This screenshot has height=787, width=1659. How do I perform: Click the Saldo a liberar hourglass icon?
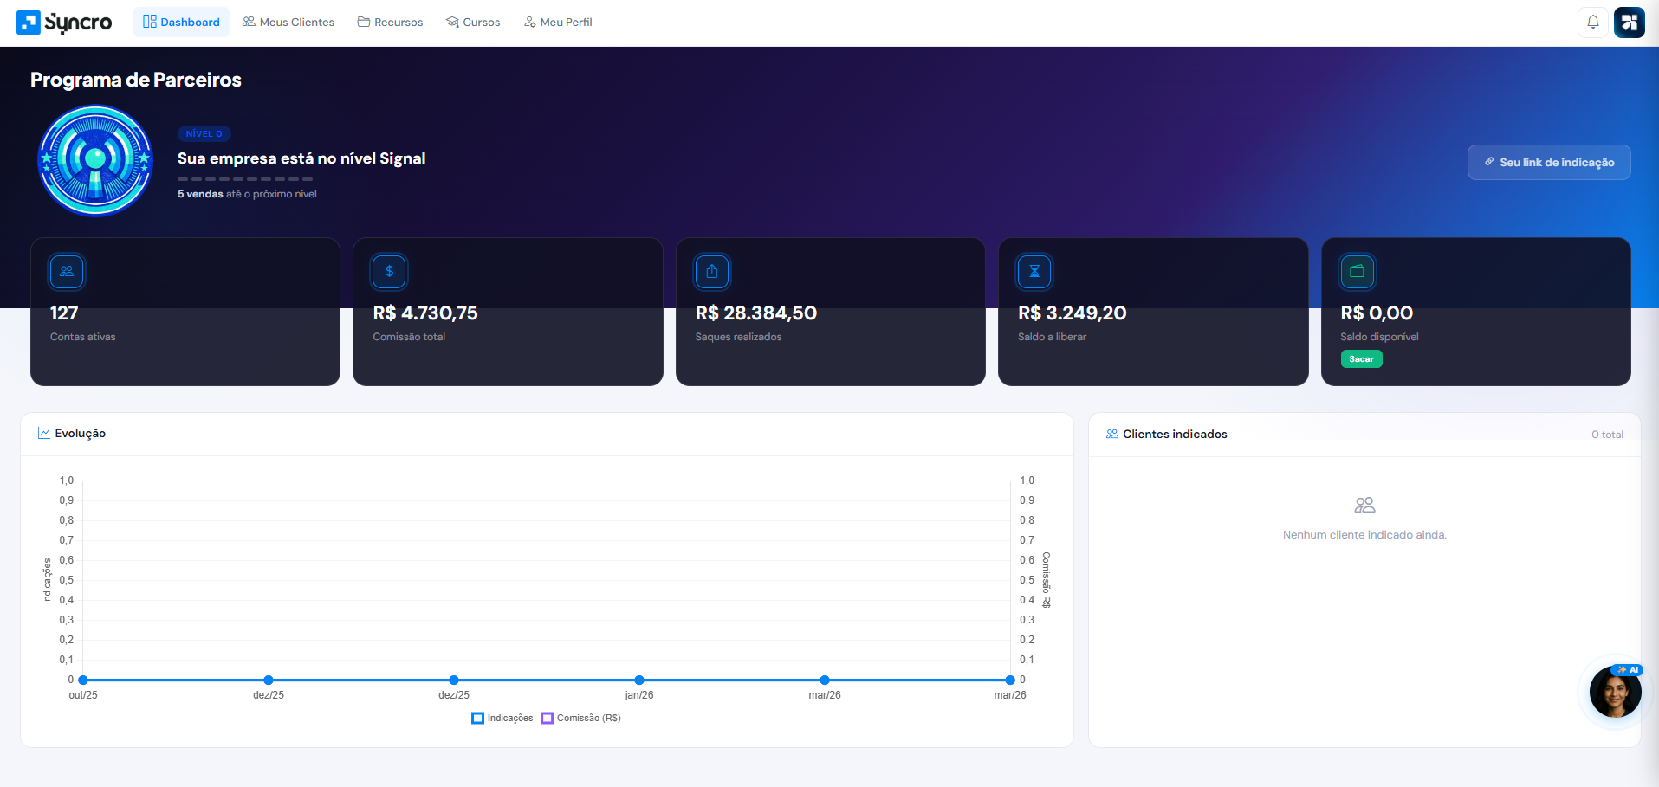[x=1034, y=272]
